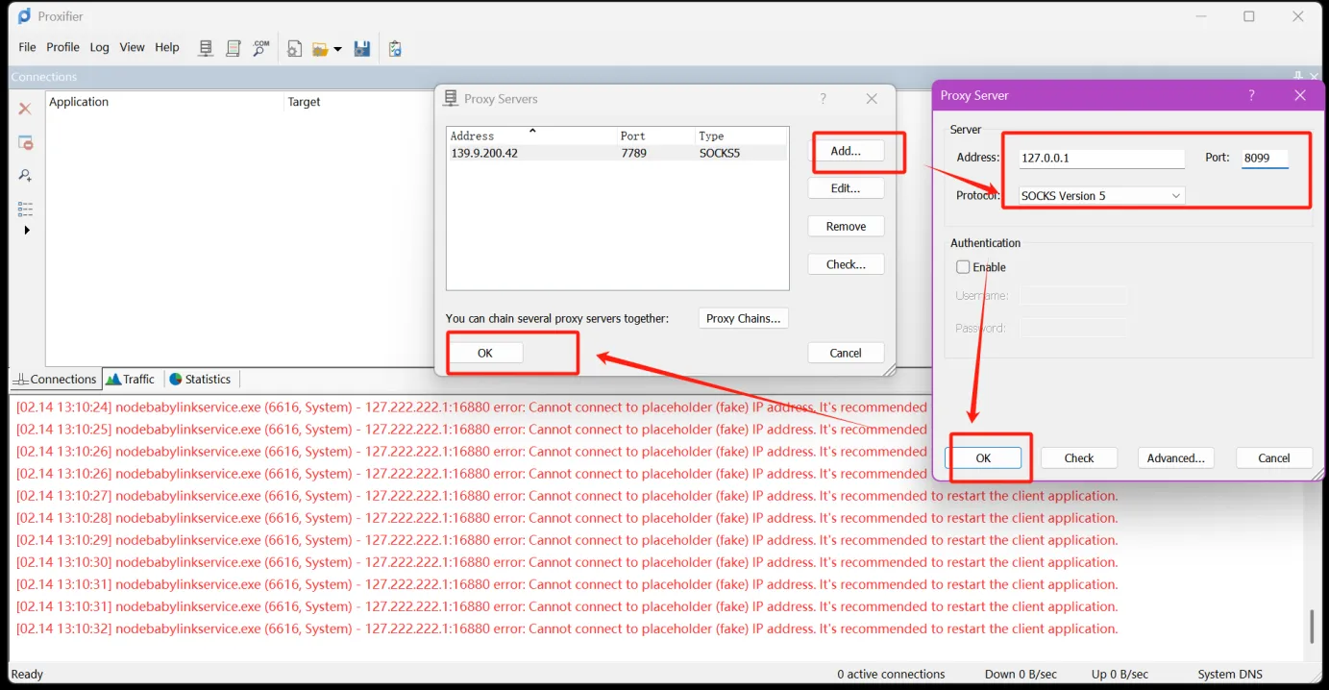
Task: Click "Up 0 B/sec" in status bar
Action: (x=1120, y=675)
